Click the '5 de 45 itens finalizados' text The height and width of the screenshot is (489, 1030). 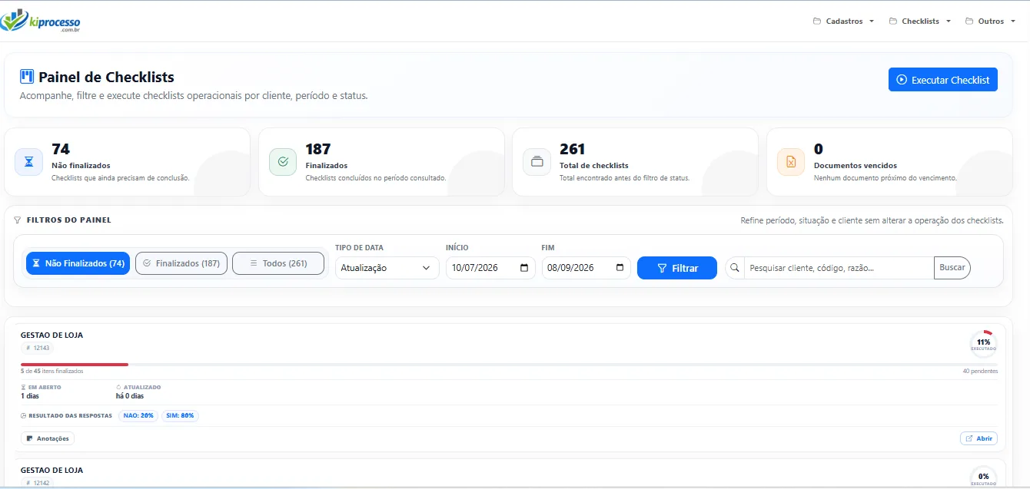click(51, 371)
